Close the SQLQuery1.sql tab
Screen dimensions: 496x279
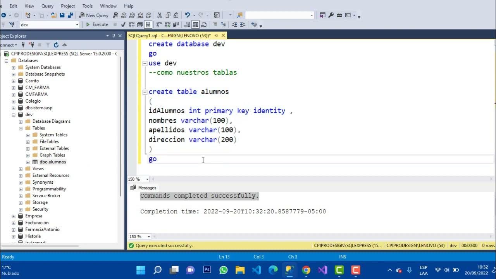click(x=223, y=35)
